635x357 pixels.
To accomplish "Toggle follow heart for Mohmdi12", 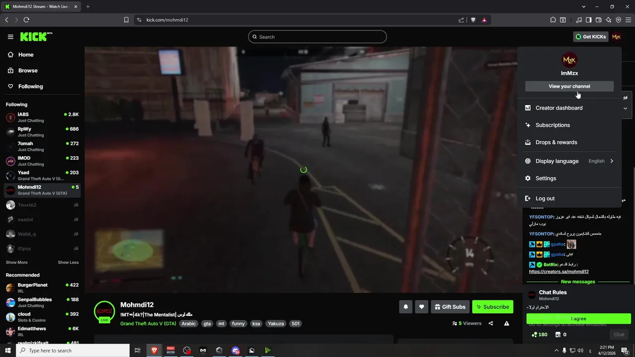I will (x=422, y=307).
